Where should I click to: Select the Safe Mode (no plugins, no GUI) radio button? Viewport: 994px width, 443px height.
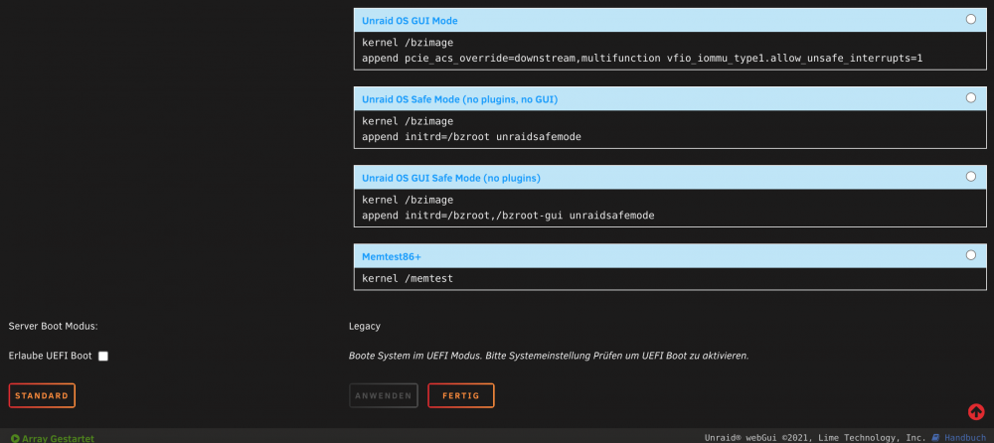970,98
